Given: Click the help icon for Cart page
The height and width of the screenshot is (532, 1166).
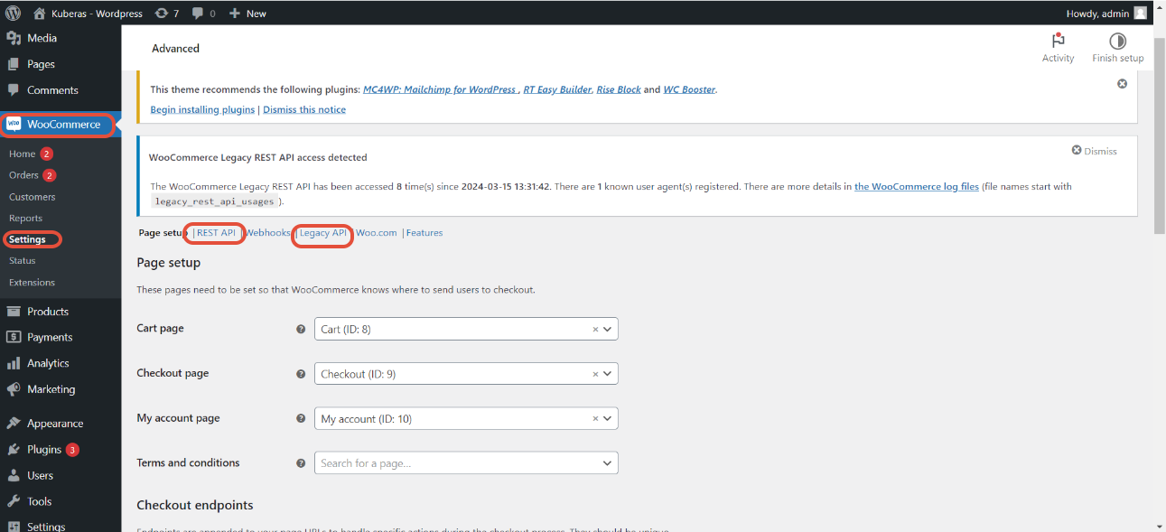Looking at the screenshot, I should point(301,330).
